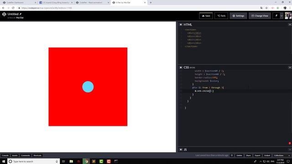Switch to CodePen React animation tab
Image resolution: width=292 pixels, height=164 pixels.
[x=92, y=3]
